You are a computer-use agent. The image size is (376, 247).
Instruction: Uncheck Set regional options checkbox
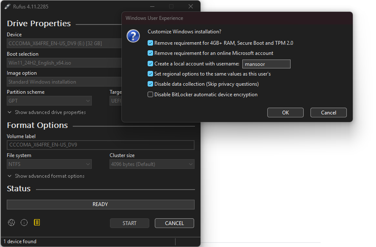pos(150,74)
